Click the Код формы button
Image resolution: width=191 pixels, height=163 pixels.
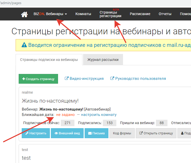tap(122, 133)
